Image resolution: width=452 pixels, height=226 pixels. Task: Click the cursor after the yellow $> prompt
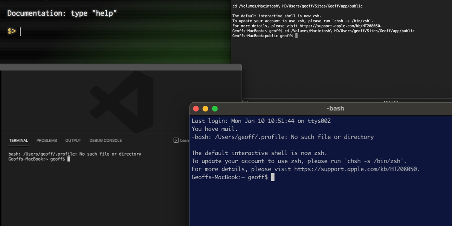tap(20, 31)
